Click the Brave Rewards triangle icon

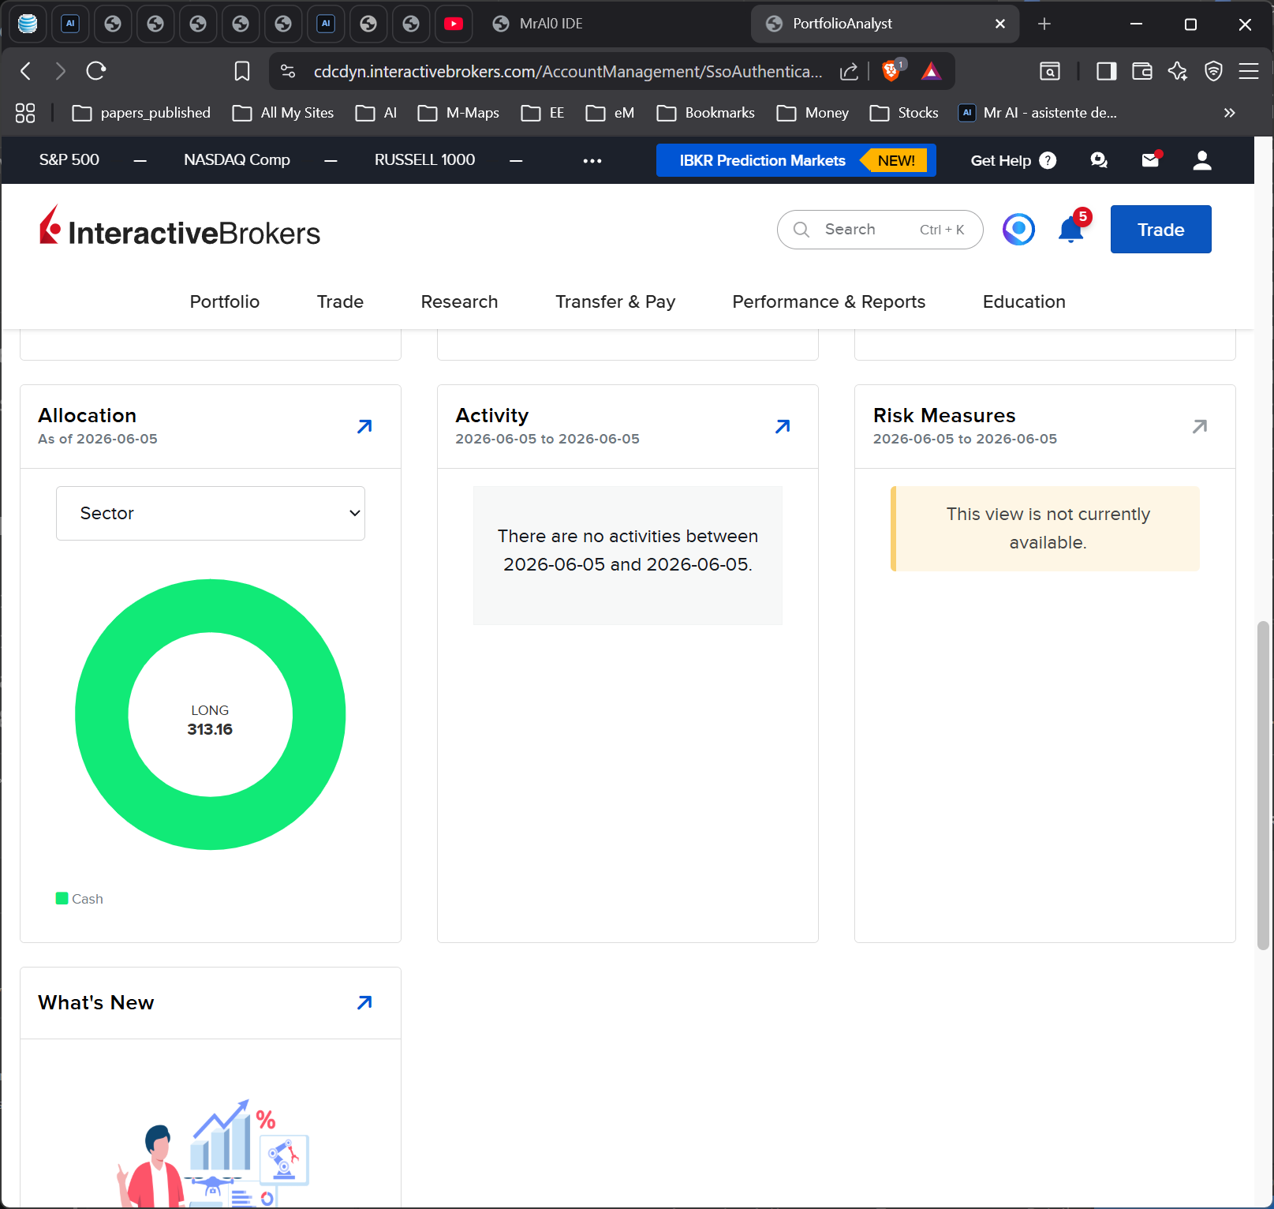coord(932,72)
